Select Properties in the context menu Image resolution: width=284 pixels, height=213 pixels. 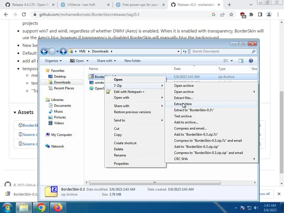point(135,164)
